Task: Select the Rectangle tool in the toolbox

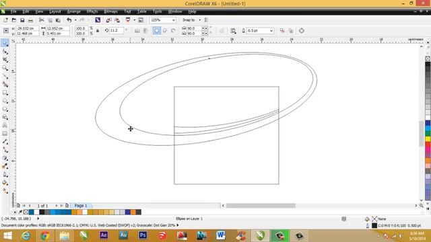Action: pos(5,93)
